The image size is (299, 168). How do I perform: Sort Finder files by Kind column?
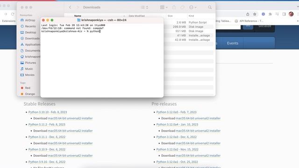click(191, 16)
